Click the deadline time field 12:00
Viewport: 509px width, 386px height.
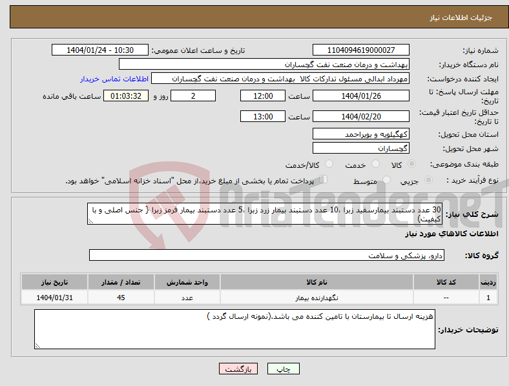263,96
